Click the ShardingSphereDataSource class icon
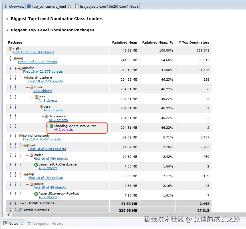The width and height of the screenshot is (246, 229). [51, 126]
